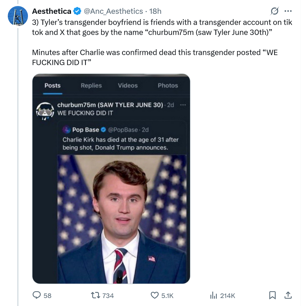Switch to the Videos tab
301x306 pixels.
pos(128,86)
